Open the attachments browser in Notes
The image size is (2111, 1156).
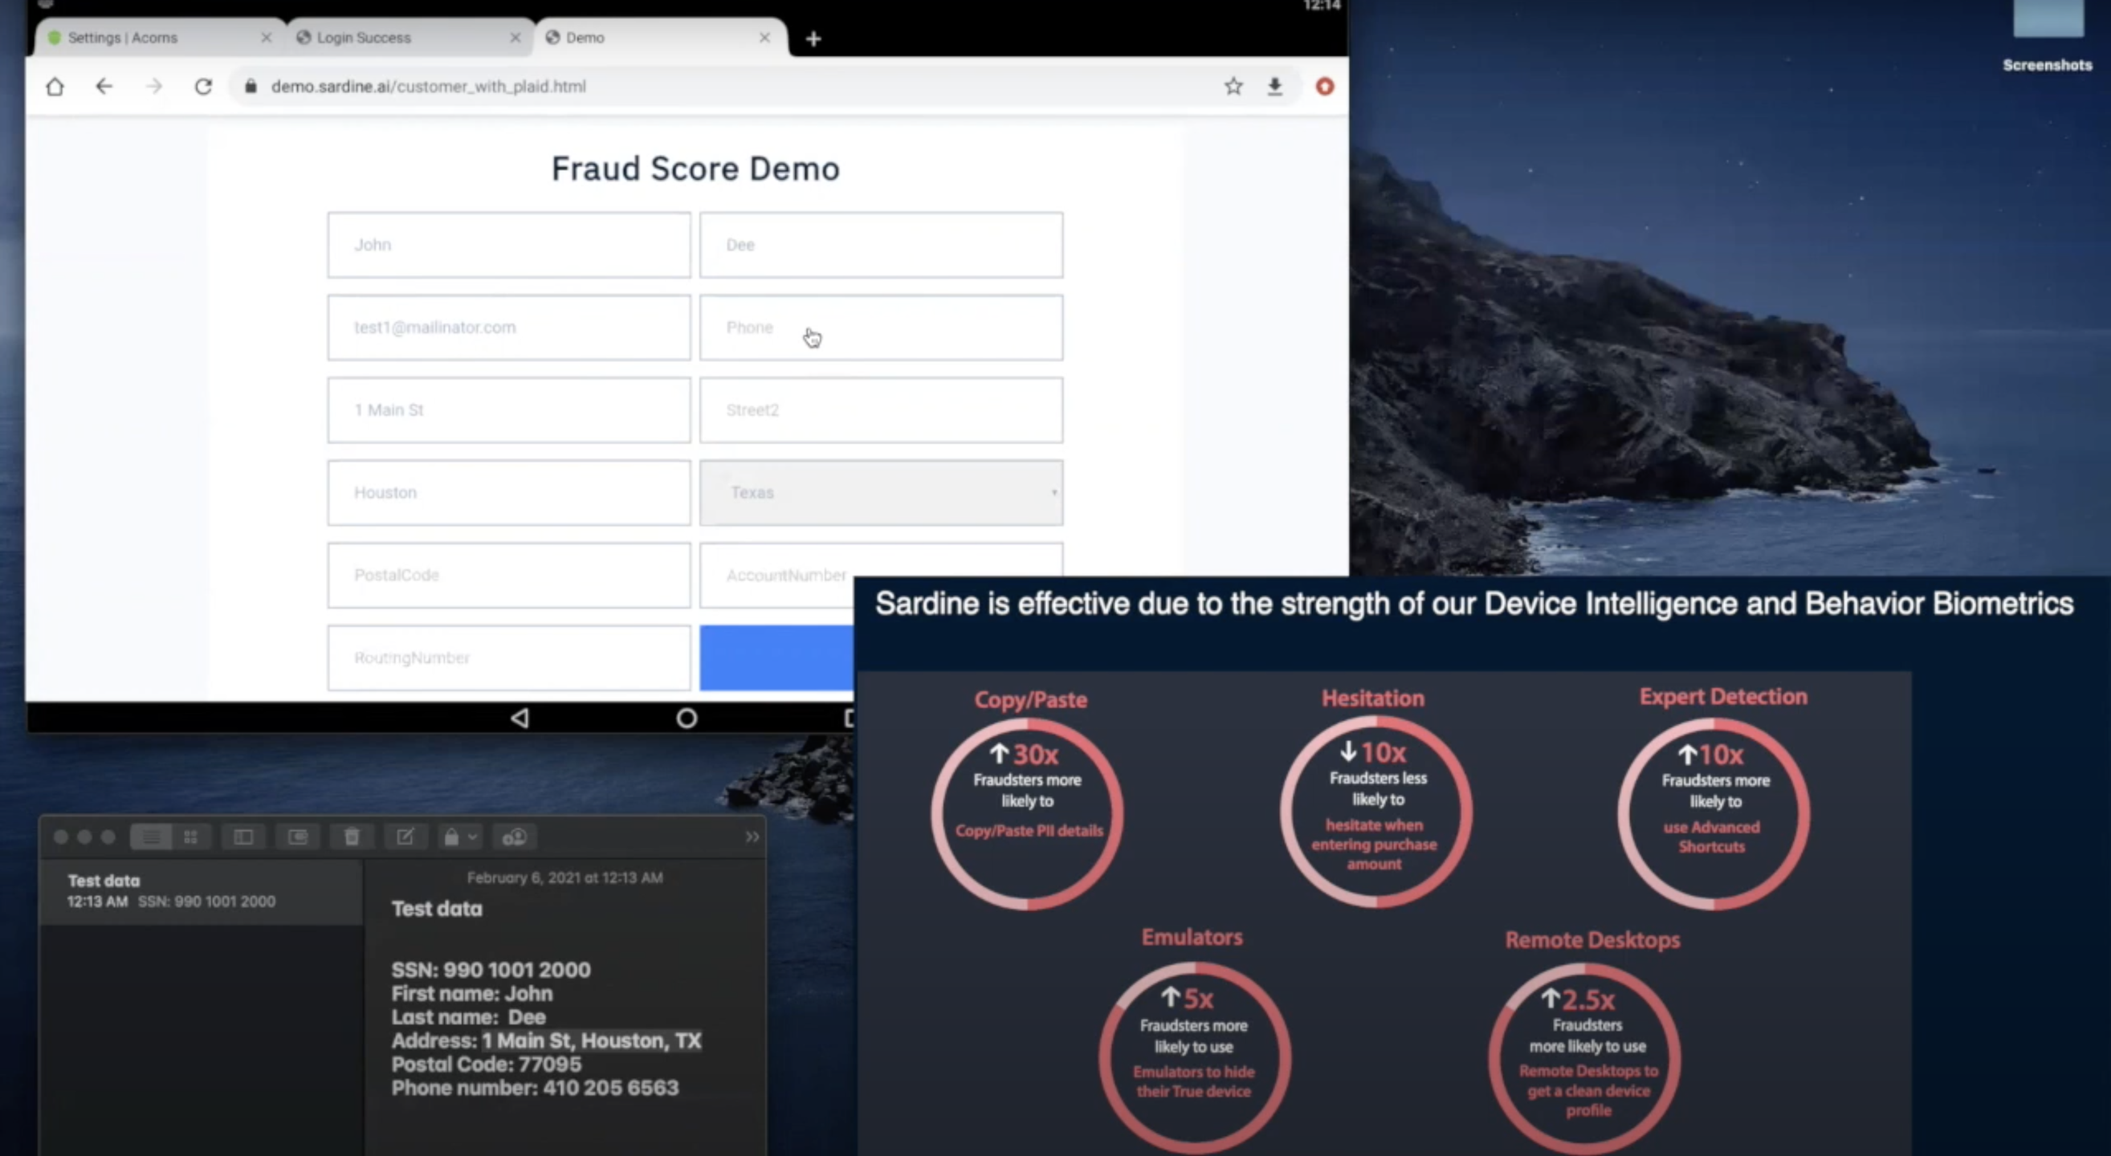click(297, 836)
